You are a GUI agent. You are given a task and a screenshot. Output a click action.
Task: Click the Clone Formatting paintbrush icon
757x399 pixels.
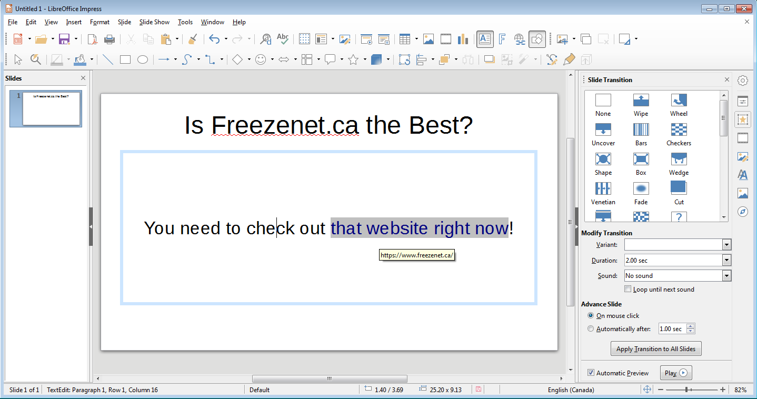coord(193,39)
